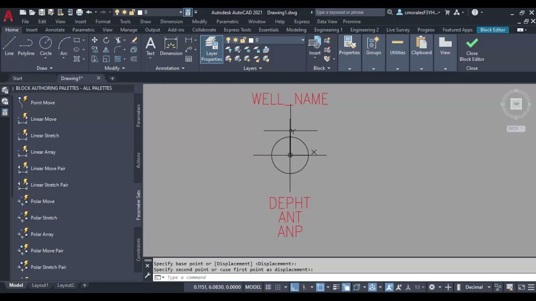Click the Stretch tool icon
Image resolution: width=536 pixels, height=301 pixels.
[95, 59]
